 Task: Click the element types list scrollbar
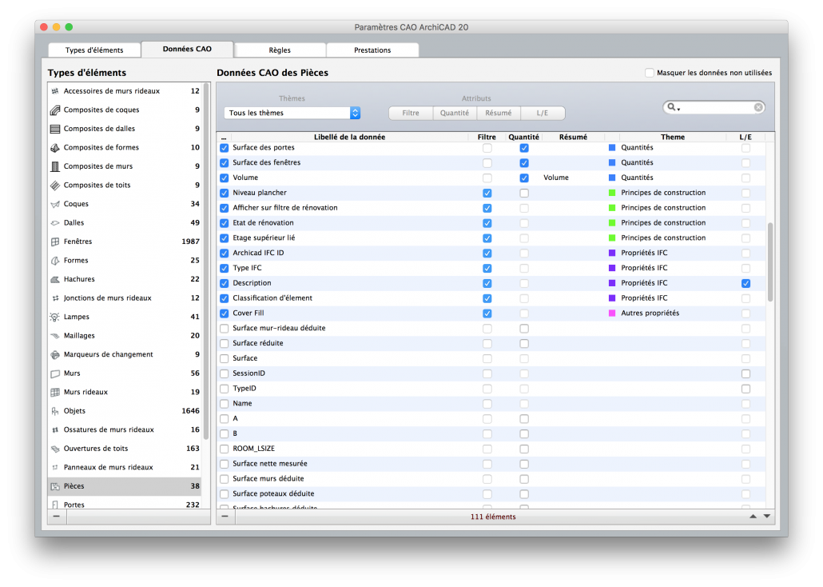click(206, 262)
